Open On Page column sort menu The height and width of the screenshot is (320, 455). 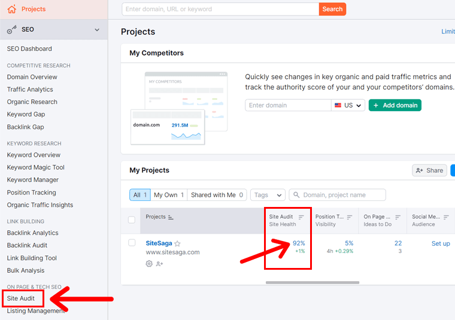click(x=398, y=217)
